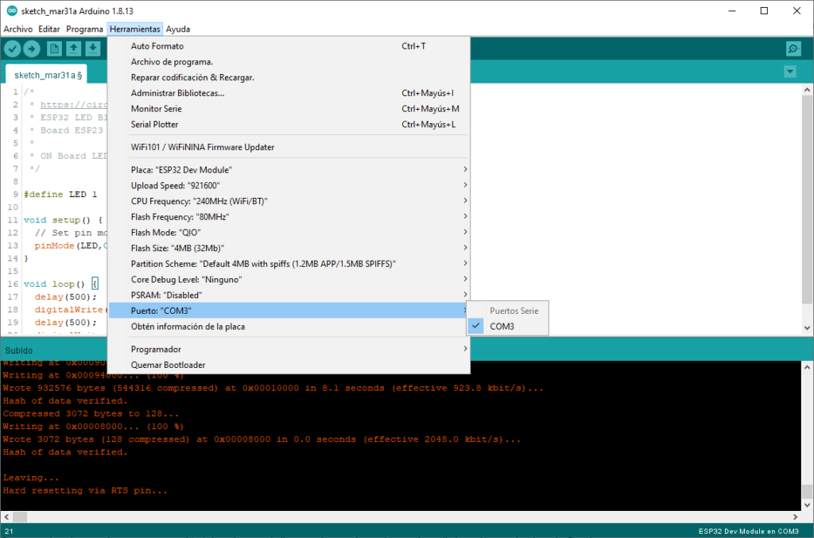Expand the Upload Speed 921600 submenu
This screenshot has width=814, height=538.
(x=289, y=185)
